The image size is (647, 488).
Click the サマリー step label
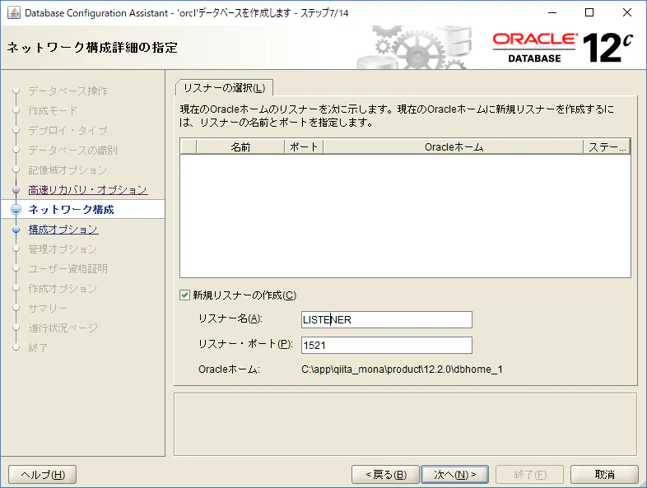tap(48, 308)
